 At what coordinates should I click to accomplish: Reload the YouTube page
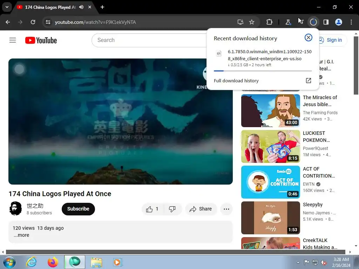tap(33, 22)
